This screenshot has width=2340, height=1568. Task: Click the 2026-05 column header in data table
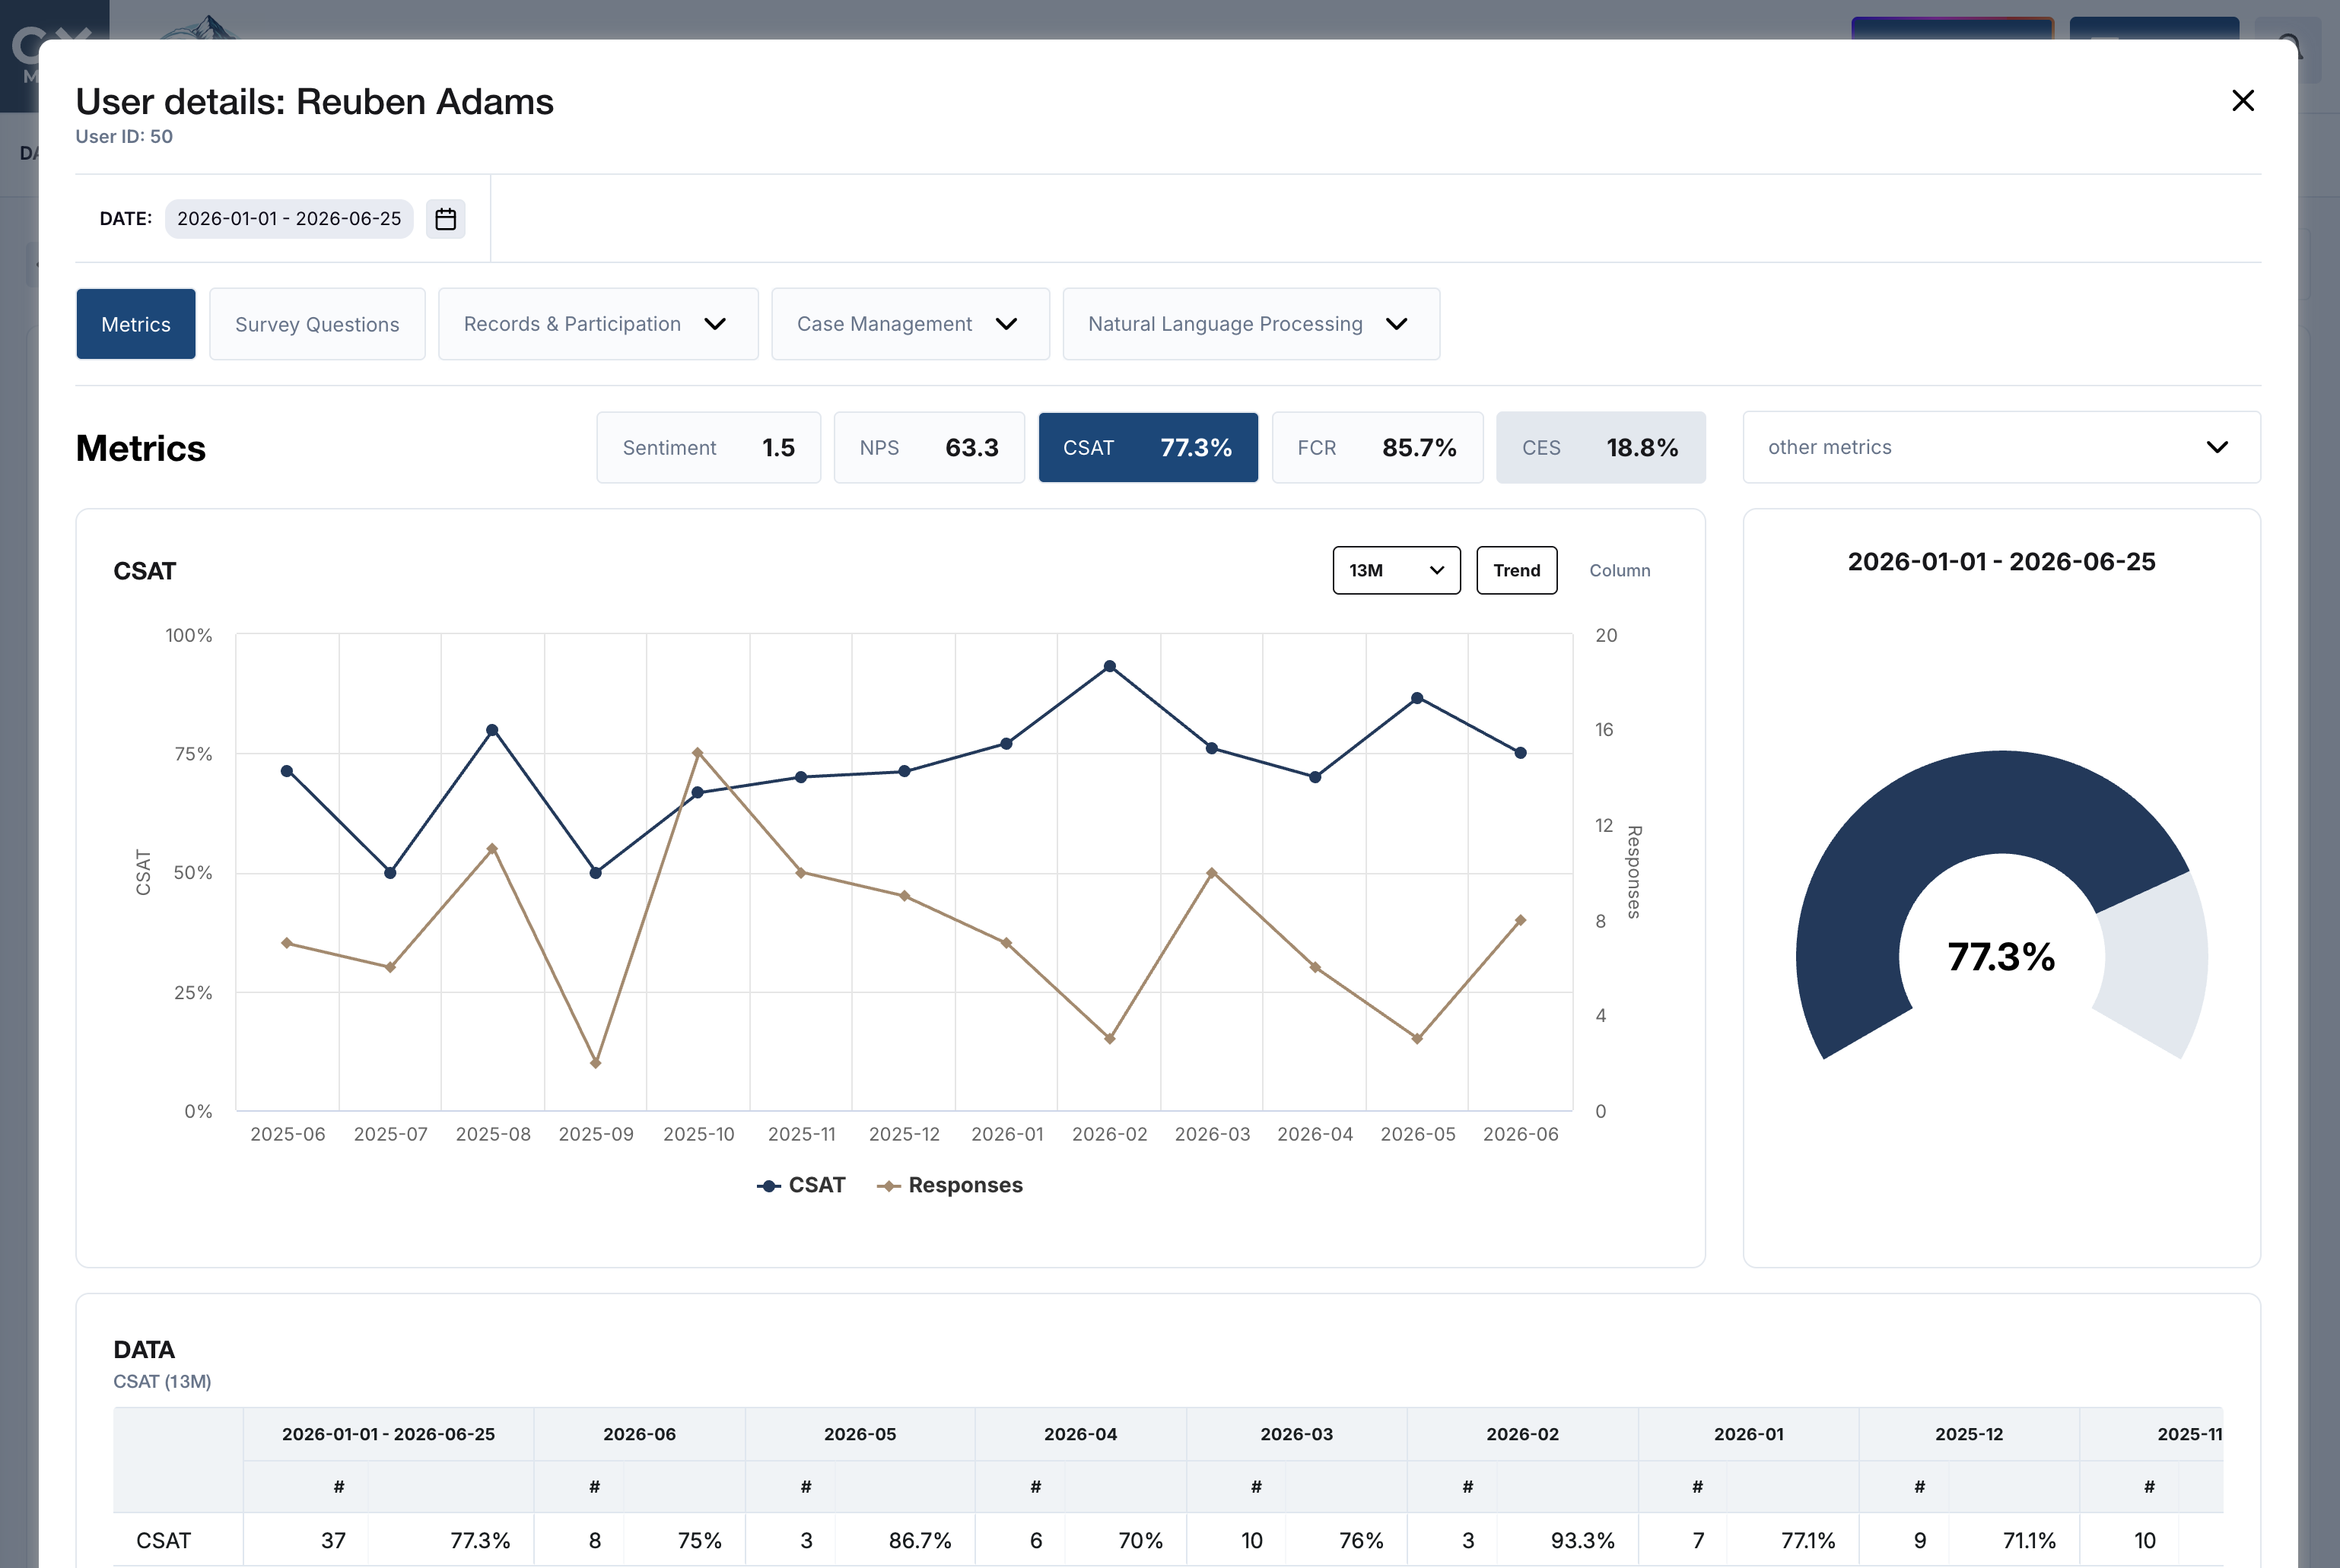860,1434
